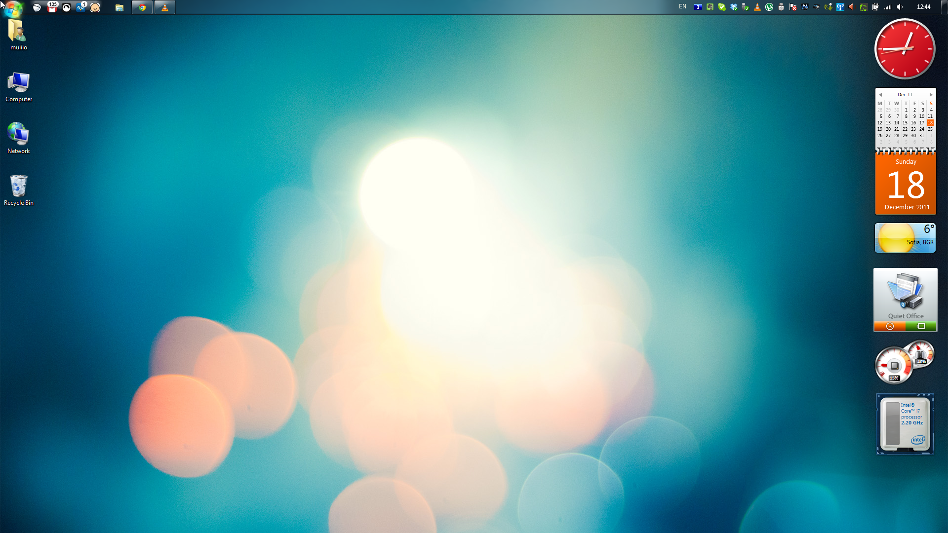Select the Network desktop icon
This screenshot has height=533, width=948.
click(x=19, y=138)
